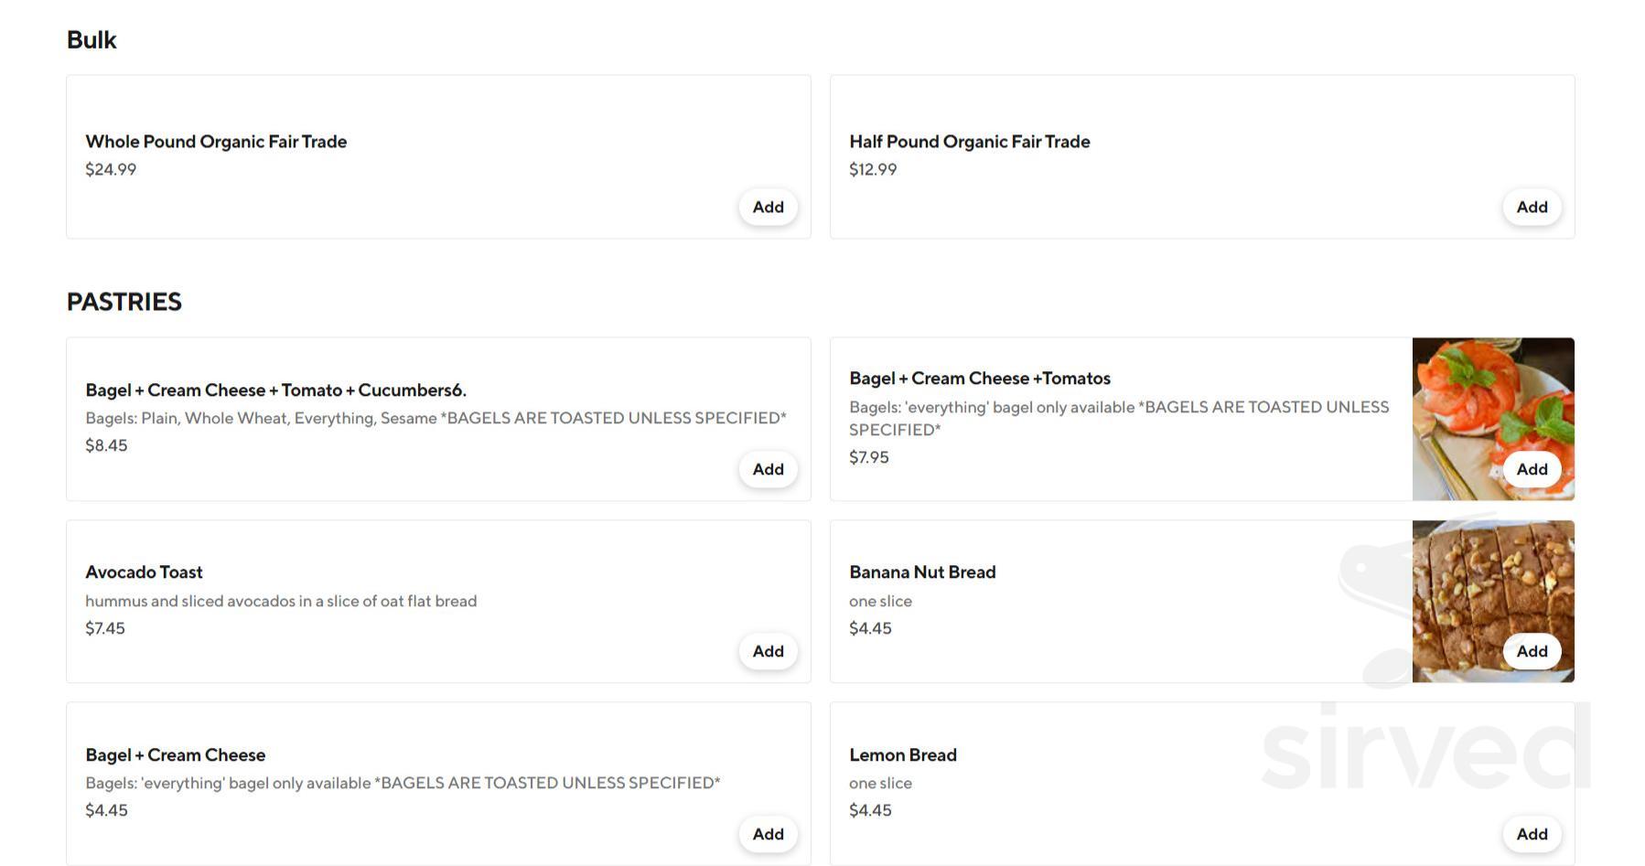Click the Banana Nut Bread title
This screenshot has height=866, width=1645.
922,572
